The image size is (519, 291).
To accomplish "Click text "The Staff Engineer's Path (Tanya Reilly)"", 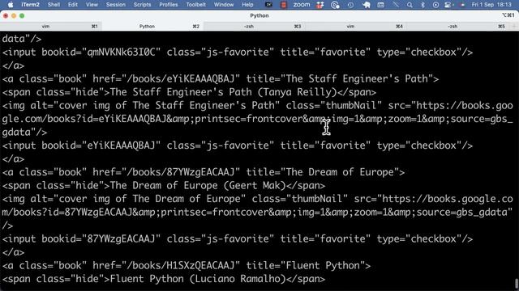I will pos(224,92).
